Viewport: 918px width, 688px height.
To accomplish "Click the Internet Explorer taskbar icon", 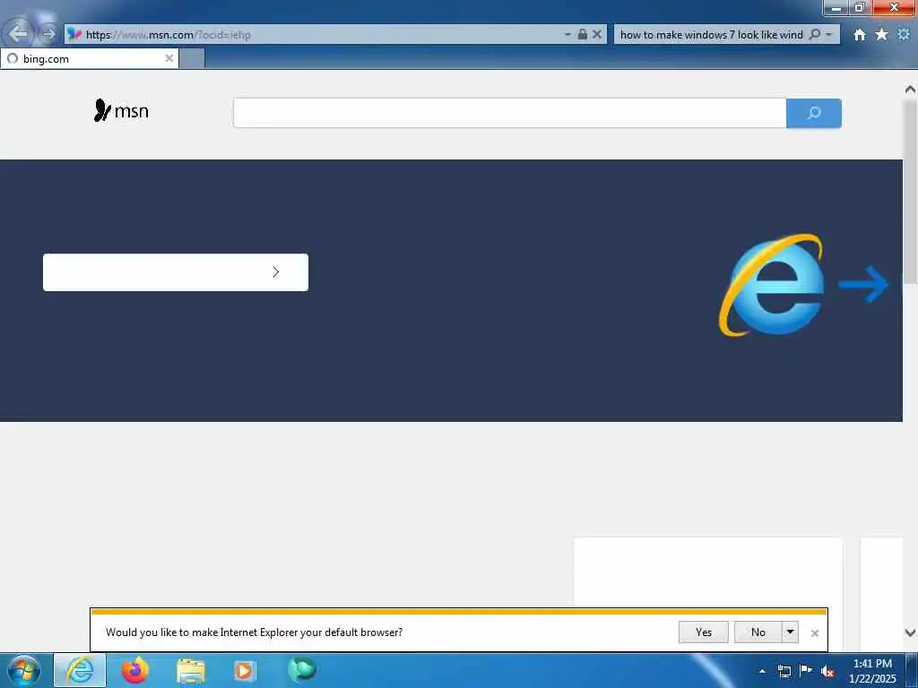I will point(80,670).
